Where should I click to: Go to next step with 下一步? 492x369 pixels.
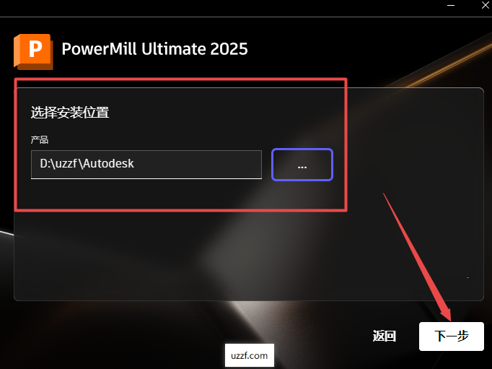click(451, 337)
